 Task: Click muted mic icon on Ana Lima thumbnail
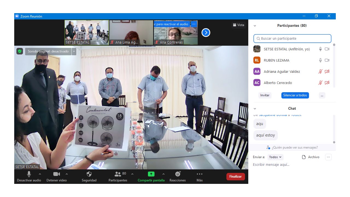tap(112, 42)
